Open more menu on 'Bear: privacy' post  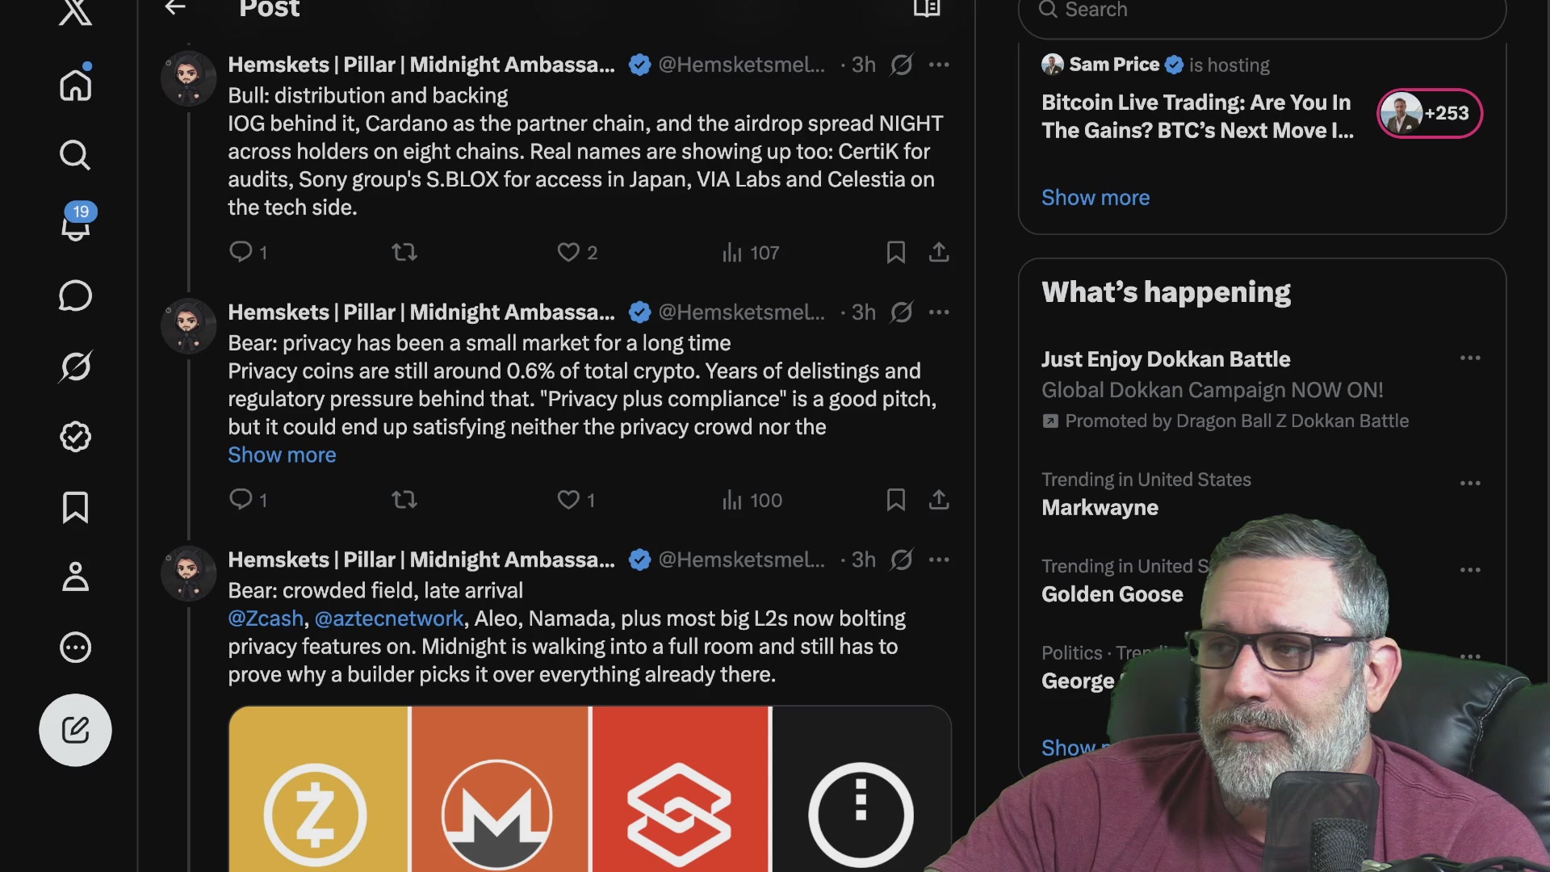tap(939, 312)
